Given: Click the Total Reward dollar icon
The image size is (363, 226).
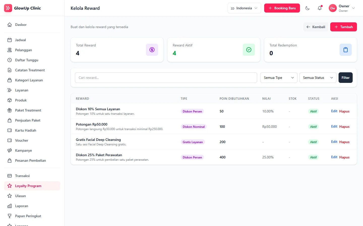Looking at the screenshot, I should coord(152,50).
